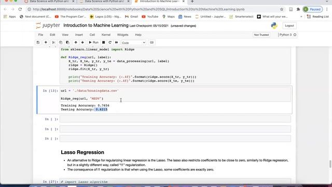Reload the page
Image resolution: width=332 pixels, height=187 pixels.
(x=20, y=9)
